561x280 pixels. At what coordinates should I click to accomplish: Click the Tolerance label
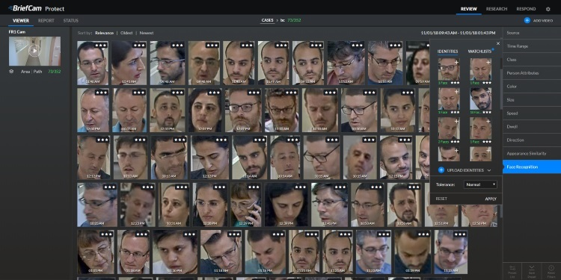tap(446, 184)
